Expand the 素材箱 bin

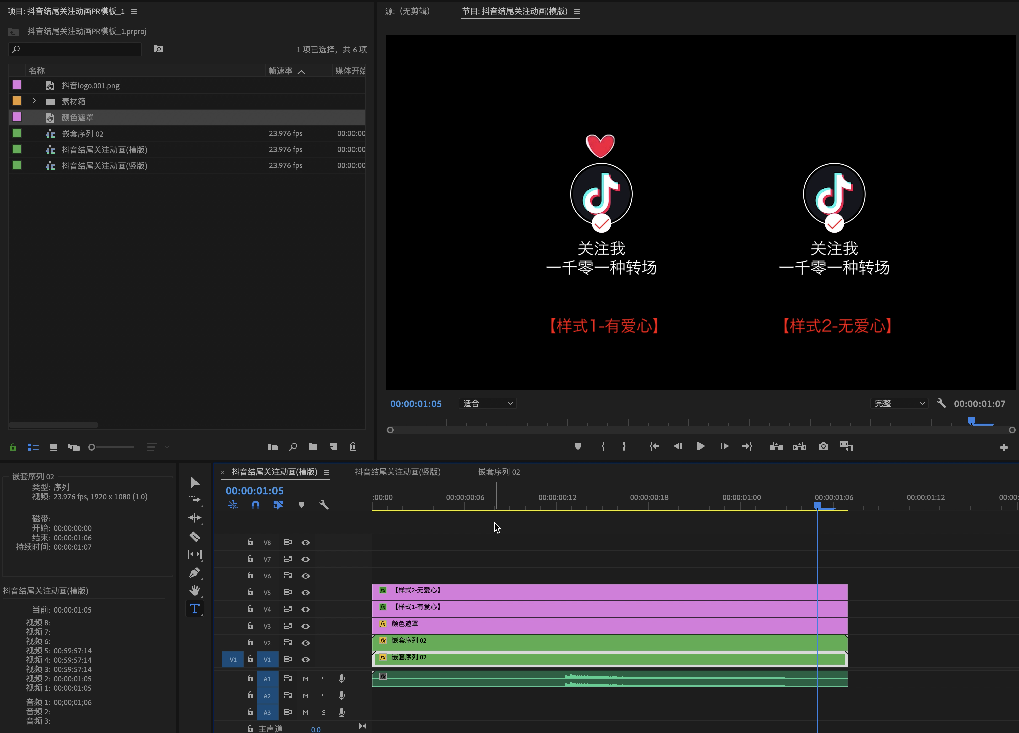(34, 101)
